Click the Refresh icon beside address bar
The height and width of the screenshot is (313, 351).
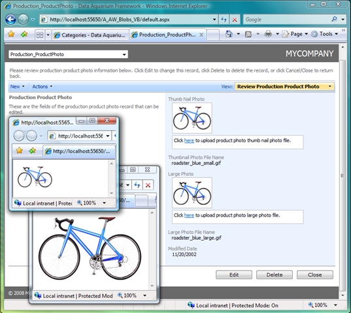click(224, 20)
